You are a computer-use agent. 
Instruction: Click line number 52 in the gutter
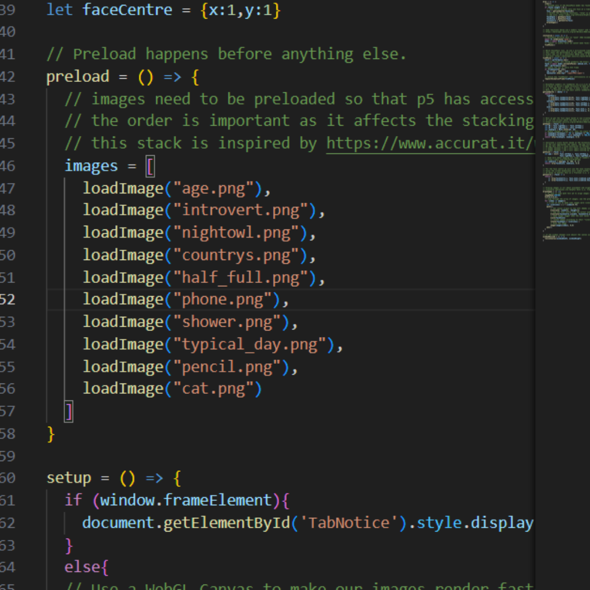[x=8, y=300]
